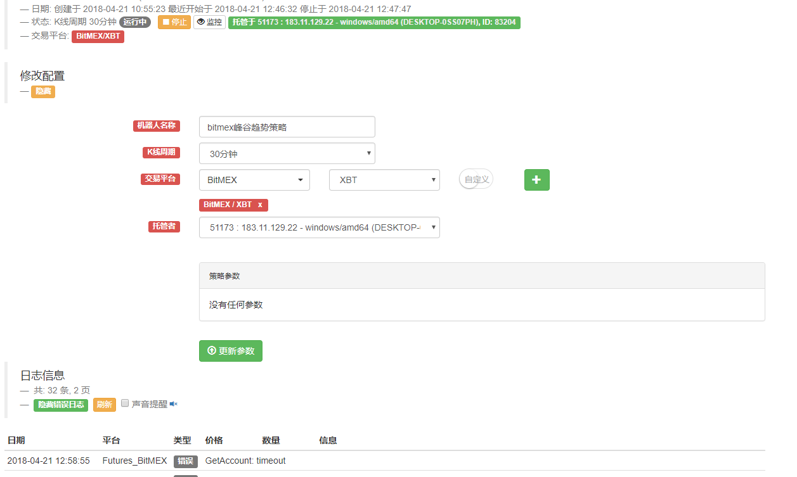Viewport: 797px width, 477px height.
Task: Click the 价格 column header
Action: (x=214, y=440)
